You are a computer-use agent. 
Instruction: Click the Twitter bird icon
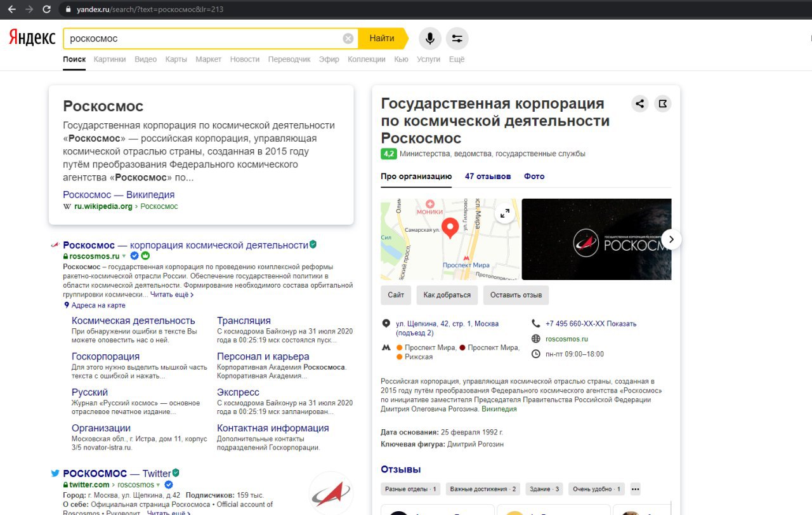click(55, 473)
